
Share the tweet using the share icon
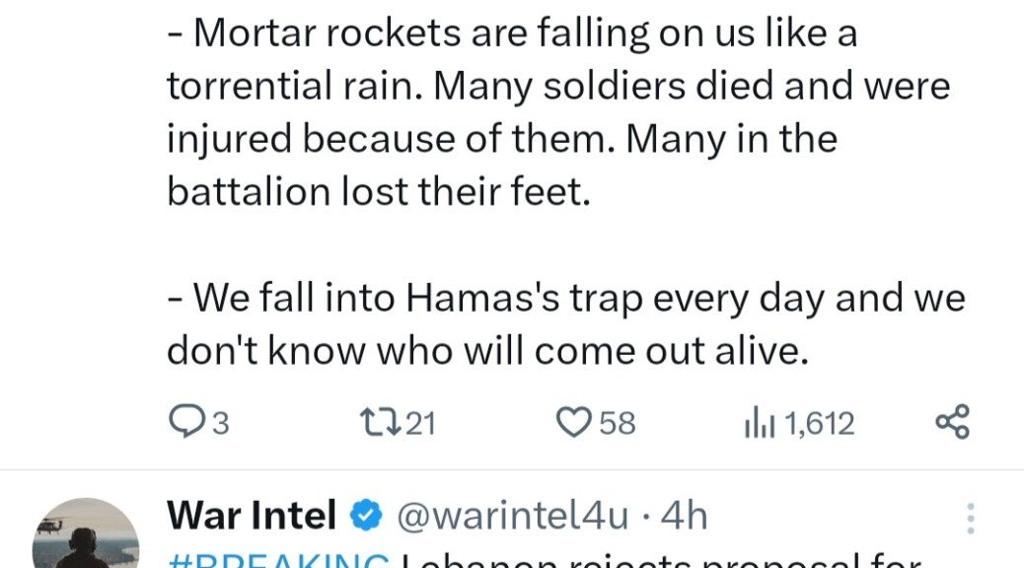tap(952, 422)
